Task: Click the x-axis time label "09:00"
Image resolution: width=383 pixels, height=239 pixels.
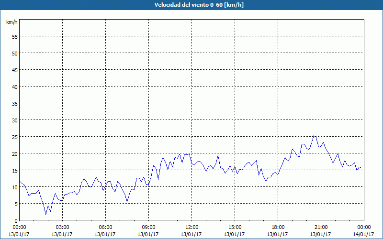Action: coord(148,228)
